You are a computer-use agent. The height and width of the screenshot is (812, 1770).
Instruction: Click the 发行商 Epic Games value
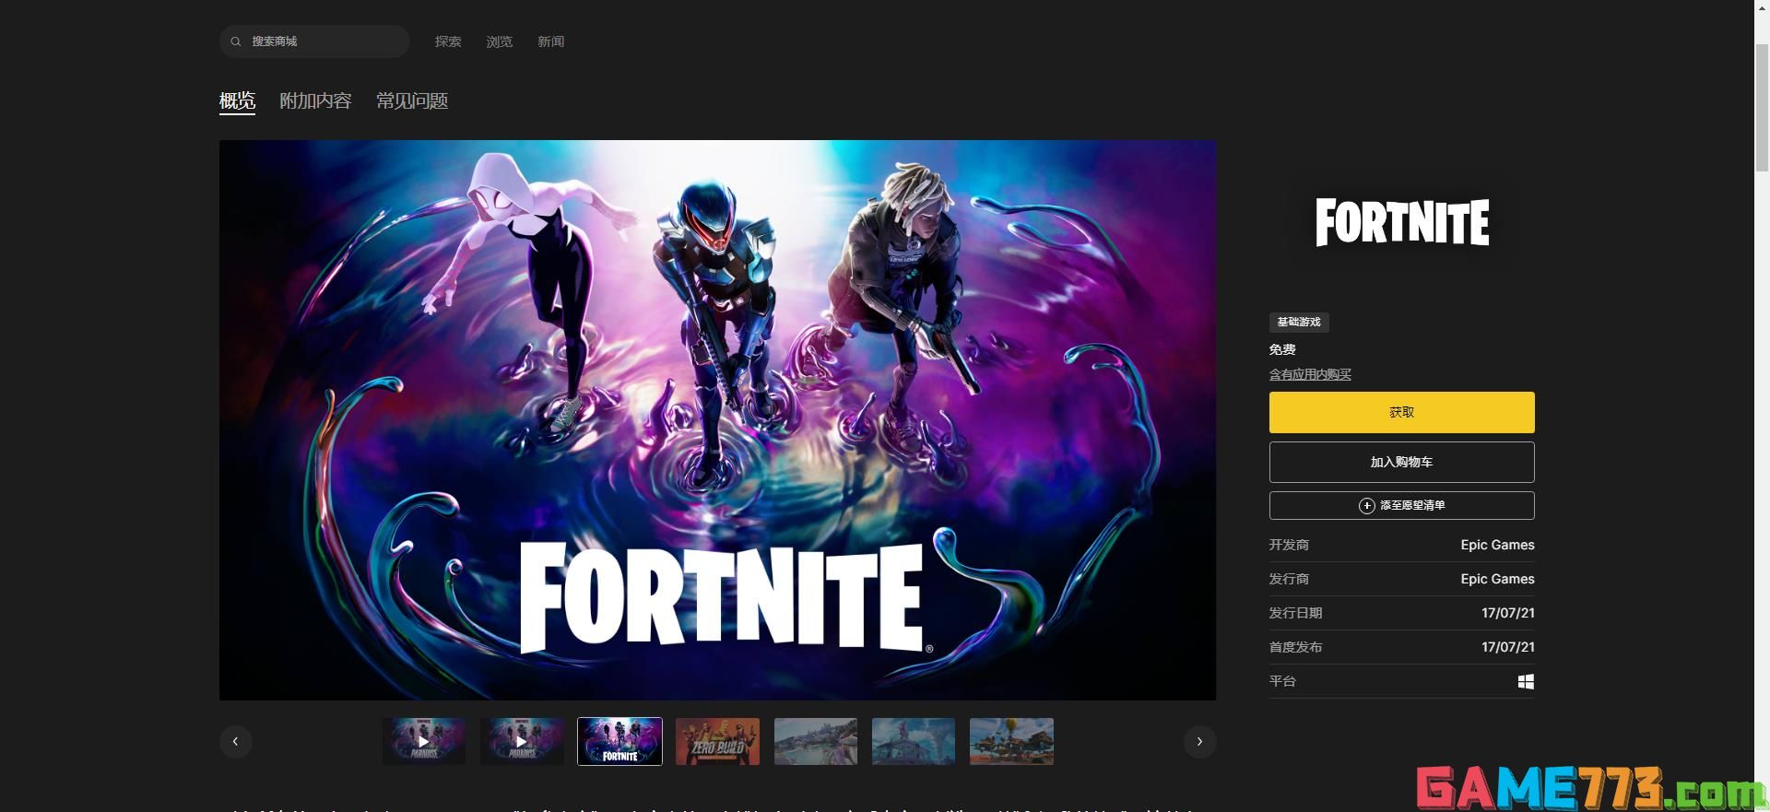tap(1497, 579)
